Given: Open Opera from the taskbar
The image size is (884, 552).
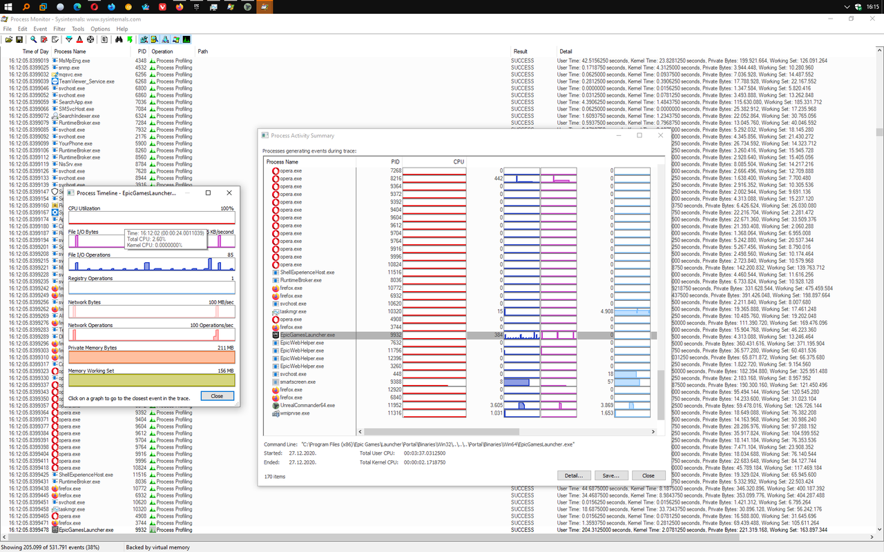Looking at the screenshot, I should click(95, 7).
